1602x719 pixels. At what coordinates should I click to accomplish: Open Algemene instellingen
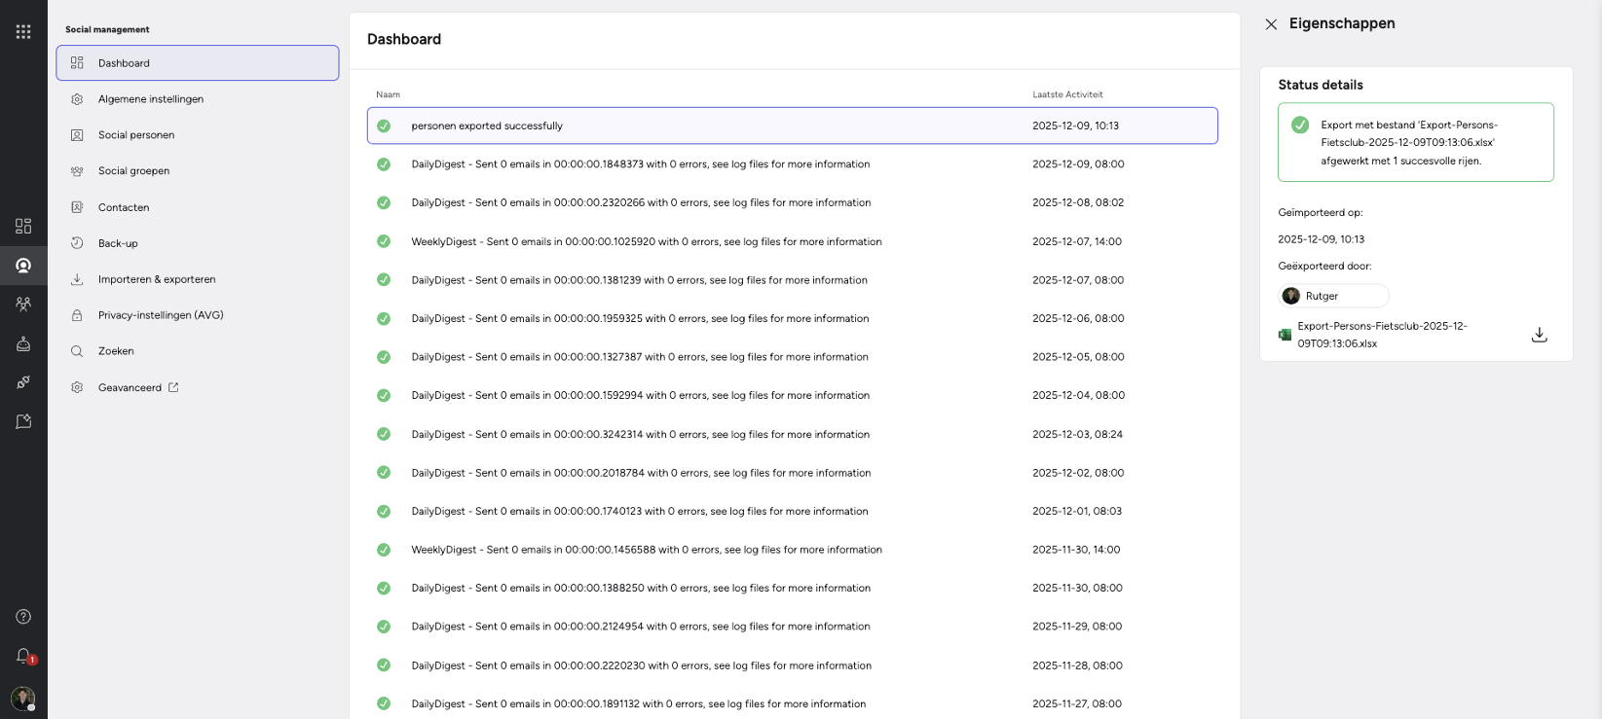(x=198, y=99)
